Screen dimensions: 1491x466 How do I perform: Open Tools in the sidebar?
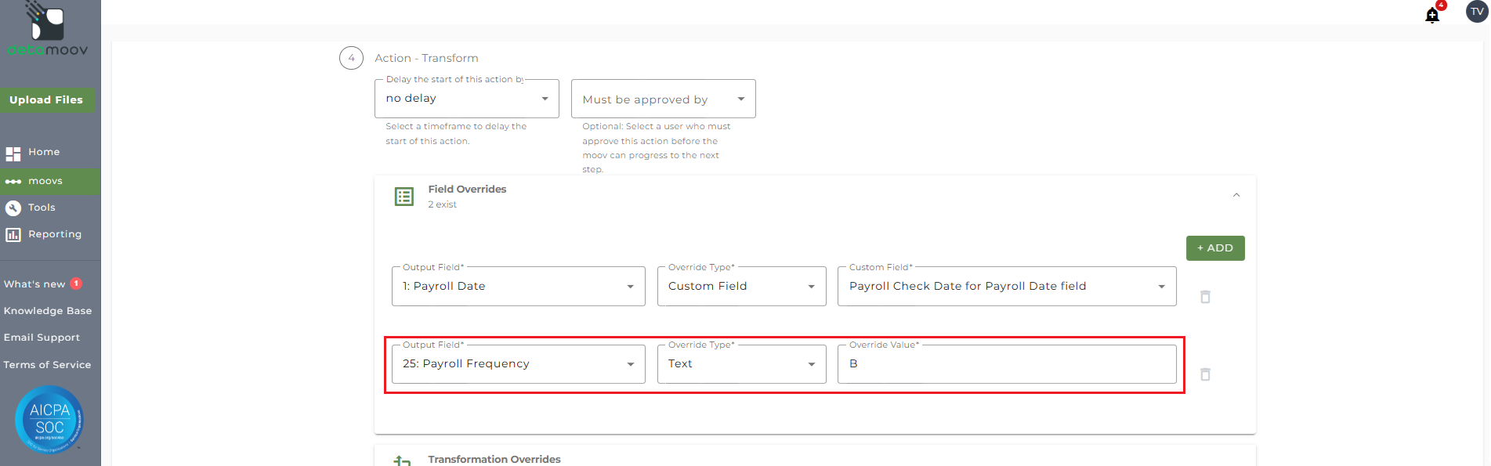(x=42, y=208)
